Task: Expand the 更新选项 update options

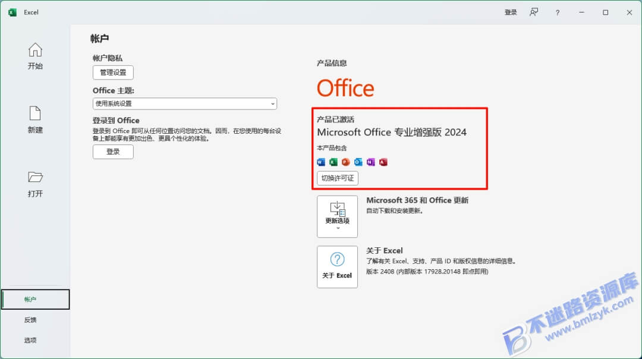Action: pos(338,216)
